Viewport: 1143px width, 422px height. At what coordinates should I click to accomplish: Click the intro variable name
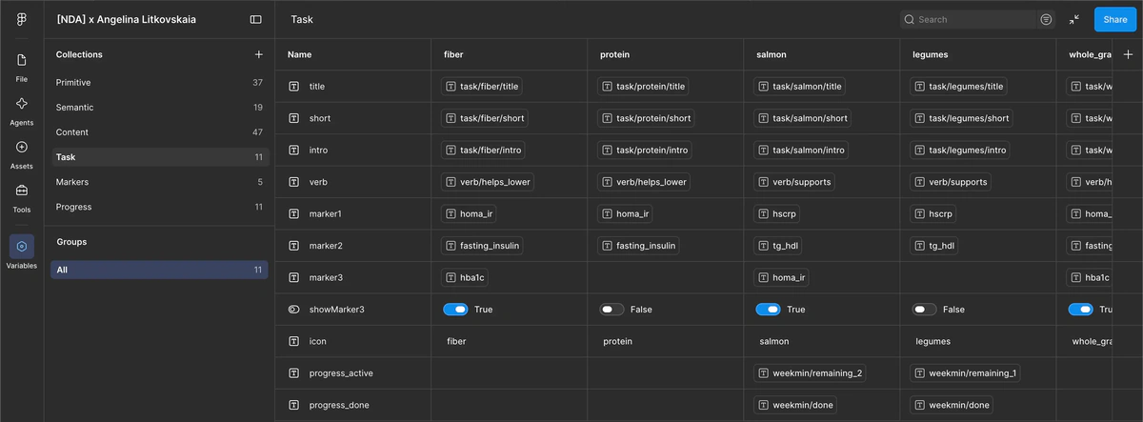[x=319, y=151]
